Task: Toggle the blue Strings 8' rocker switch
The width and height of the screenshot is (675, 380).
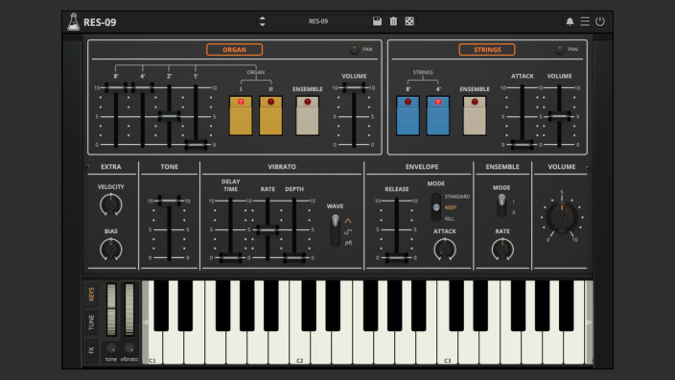Action: pyautogui.click(x=407, y=115)
